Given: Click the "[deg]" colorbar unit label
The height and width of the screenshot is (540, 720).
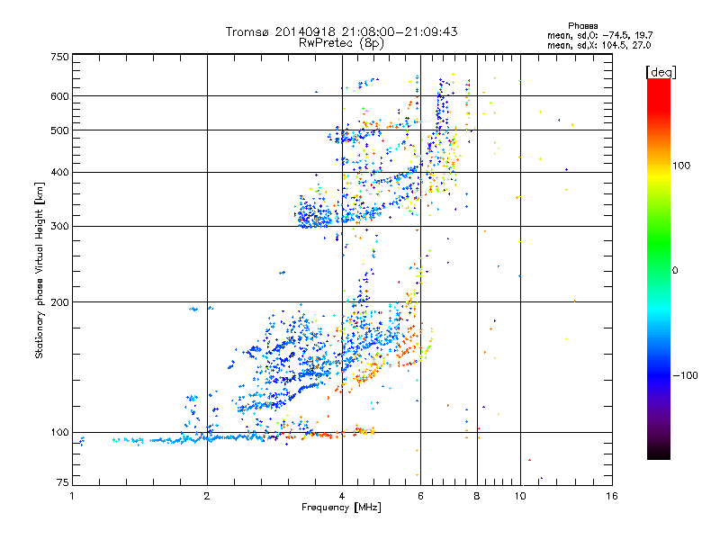Looking at the screenshot, I should [x=661, y=72].
